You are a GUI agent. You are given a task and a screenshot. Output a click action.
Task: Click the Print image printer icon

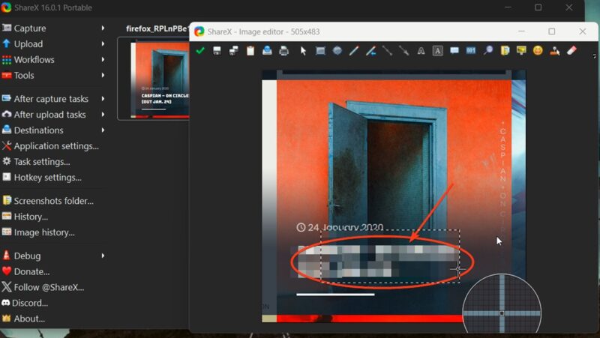(x=284, y=50)
